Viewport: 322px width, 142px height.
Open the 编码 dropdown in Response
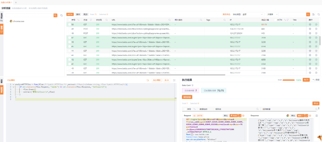pyautogui.click(x=301, y=116)
